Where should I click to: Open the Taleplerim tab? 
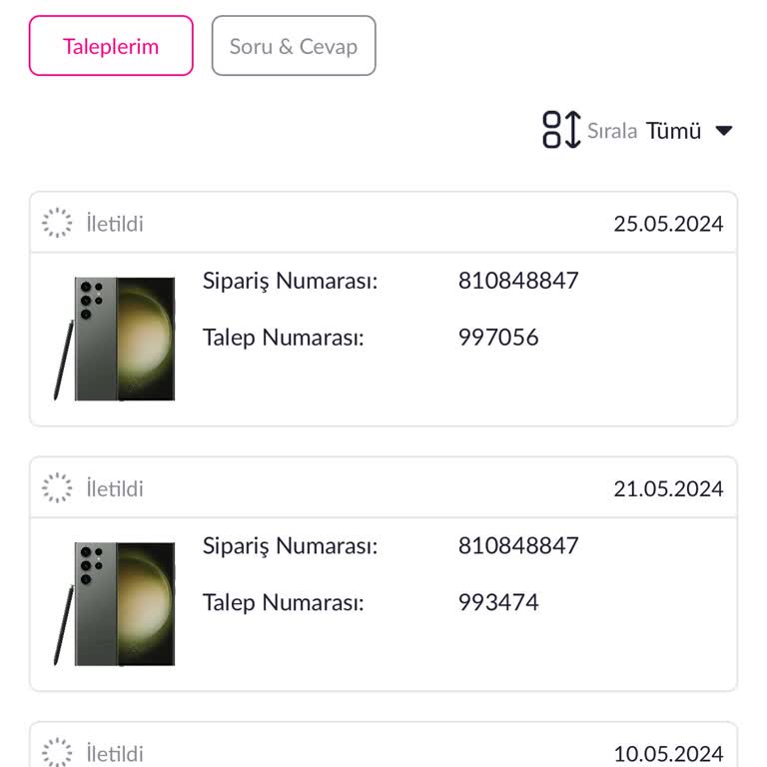[x=111, y=46]
